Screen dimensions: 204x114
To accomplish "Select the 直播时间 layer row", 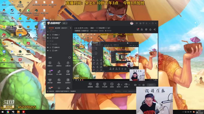I will pyautogui.click(x=59, y=47).
